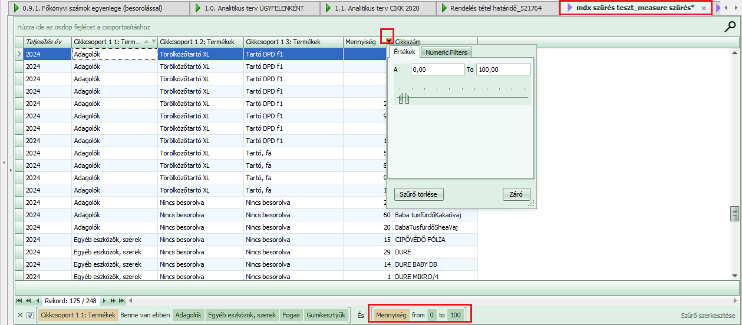Open the search magnifier icon
Viewport: 742px width, 325px height.
(730, 26)
